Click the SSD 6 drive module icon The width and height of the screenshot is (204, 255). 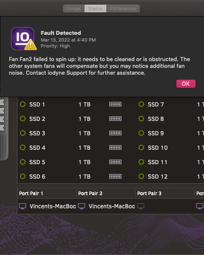[115, 177]
